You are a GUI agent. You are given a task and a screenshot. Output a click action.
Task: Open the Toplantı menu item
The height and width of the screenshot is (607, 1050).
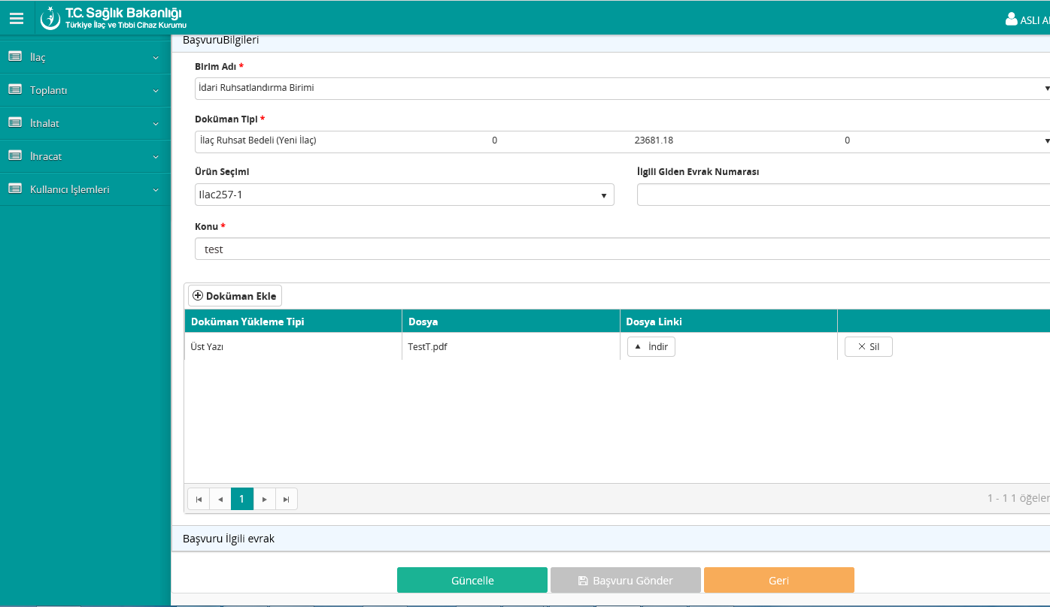pyautogui.click(x=85, y=90)
